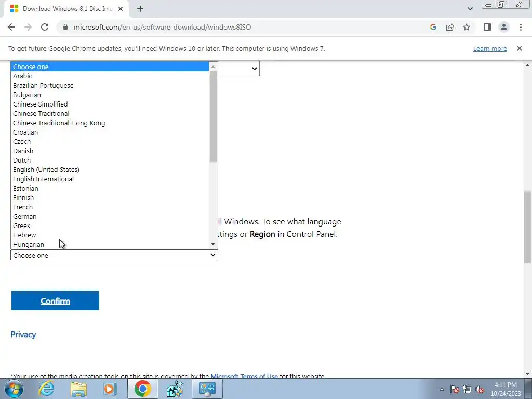The width and height of the screenshot is (532, 399).
Task: Choose Estonian language
Action: [x=111, y=188]
